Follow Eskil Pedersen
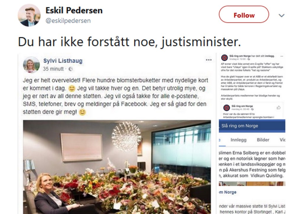This screenshot has width=303, height=214. coord(244,15)
